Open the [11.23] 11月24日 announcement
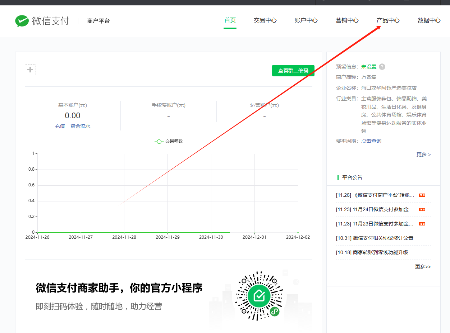Viewport: 450px width, 333px height. [375, 209]
